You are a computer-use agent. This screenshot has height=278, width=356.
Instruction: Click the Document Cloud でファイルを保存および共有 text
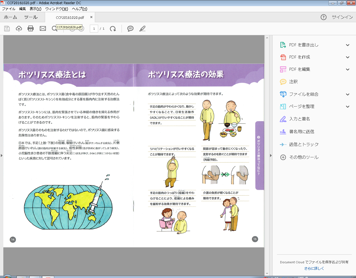(314, 262)
